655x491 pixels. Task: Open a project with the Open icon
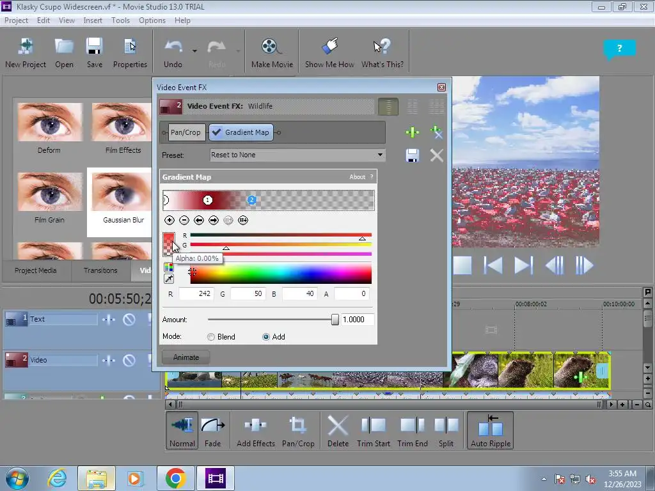click(x=64, y=52)
